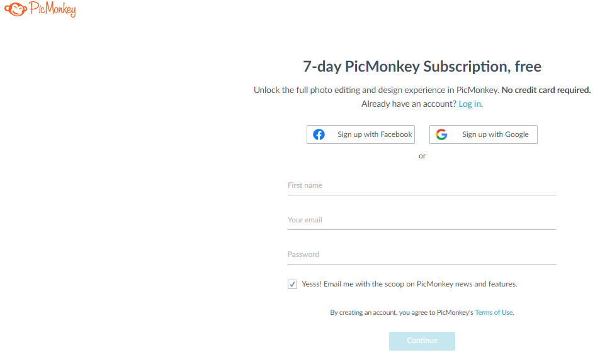Open the Log in link
Screen dimensions: 600x355
click(470, 104)
